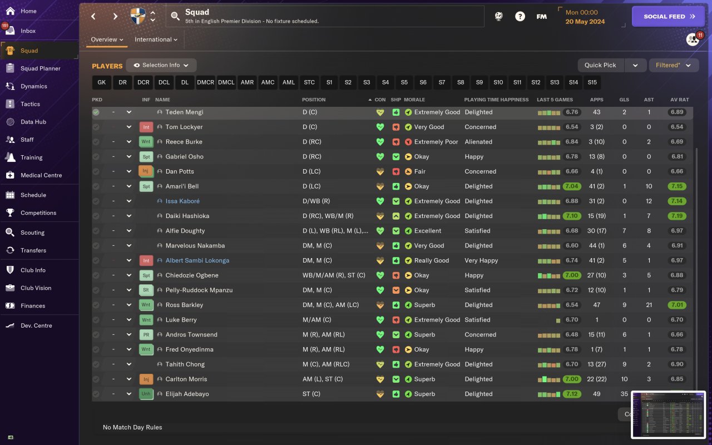Click Dan Potts's Inj status badge

pyautogui.click(x=146, y=171)
